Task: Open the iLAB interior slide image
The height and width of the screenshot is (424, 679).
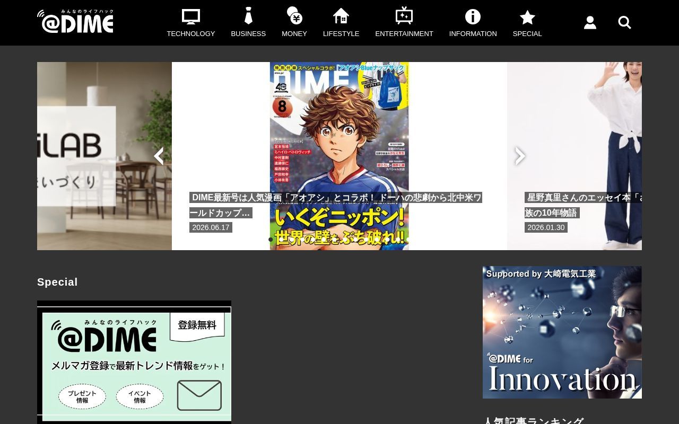Action: tap(105, 156)
